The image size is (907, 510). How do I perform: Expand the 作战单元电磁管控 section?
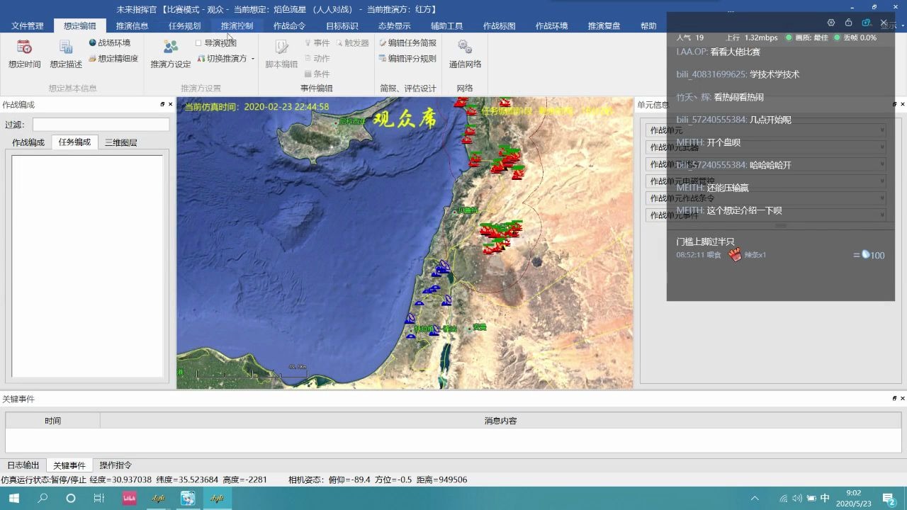[765, 181]
